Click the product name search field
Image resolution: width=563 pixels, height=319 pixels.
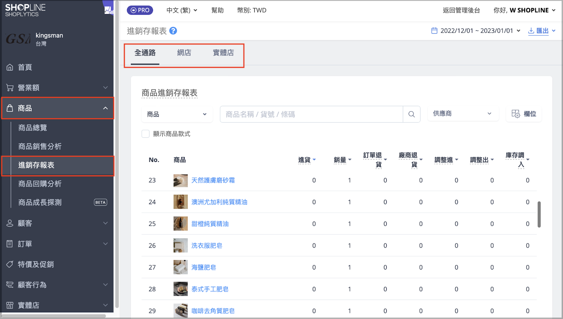[x=311, y=114]
